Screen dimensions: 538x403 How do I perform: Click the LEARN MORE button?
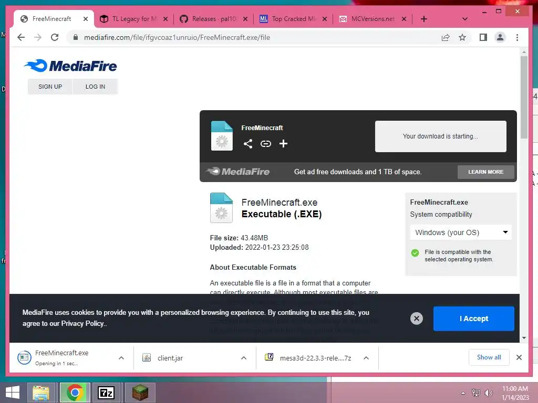tap(485, 172)
